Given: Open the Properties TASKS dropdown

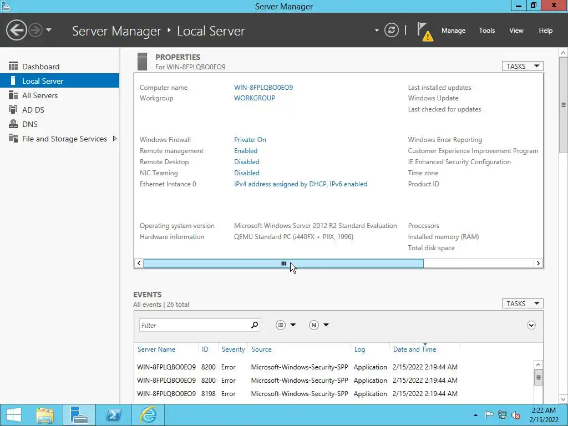Looking at the screenshot, I should tap(523, 66).
